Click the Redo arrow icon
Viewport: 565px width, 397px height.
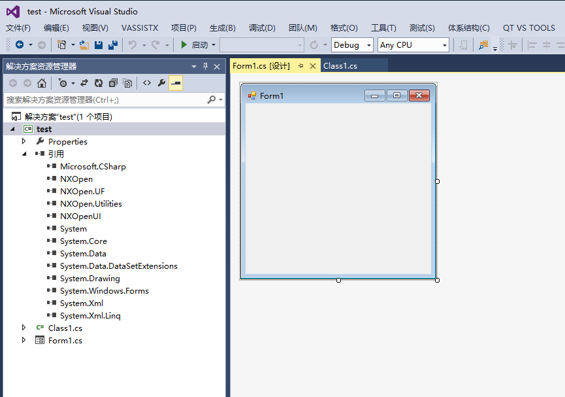pyautogui.click(x=155, y=44)
